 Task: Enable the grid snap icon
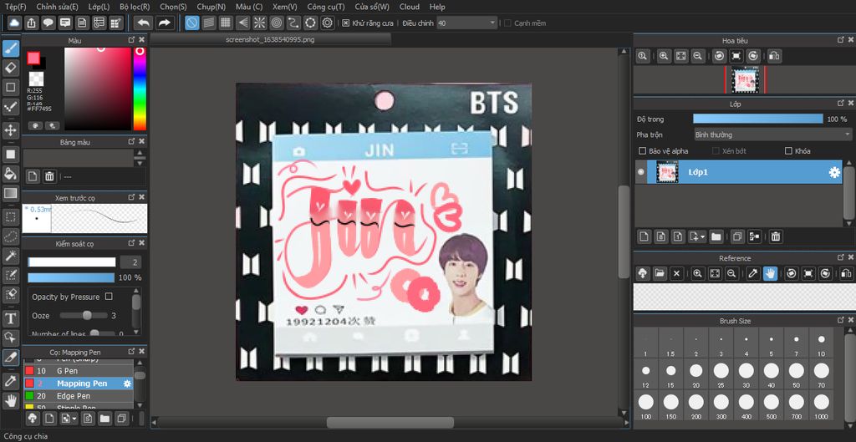226,23
